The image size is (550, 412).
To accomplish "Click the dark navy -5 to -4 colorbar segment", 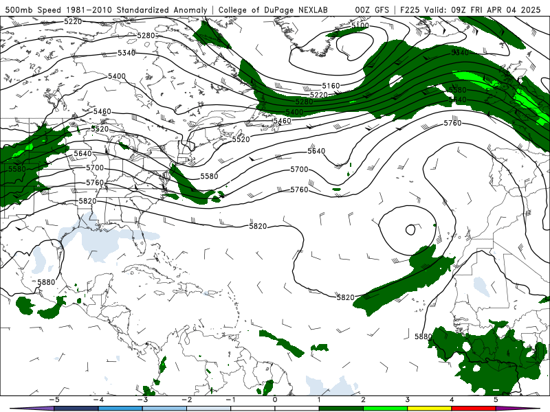I will coord(76,409).
